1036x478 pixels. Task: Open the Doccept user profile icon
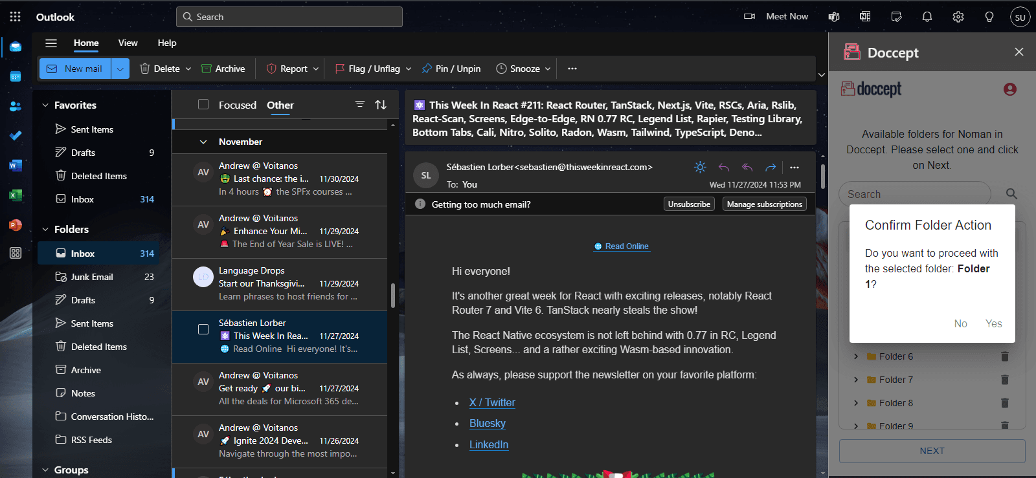[x=1010, y=89]
